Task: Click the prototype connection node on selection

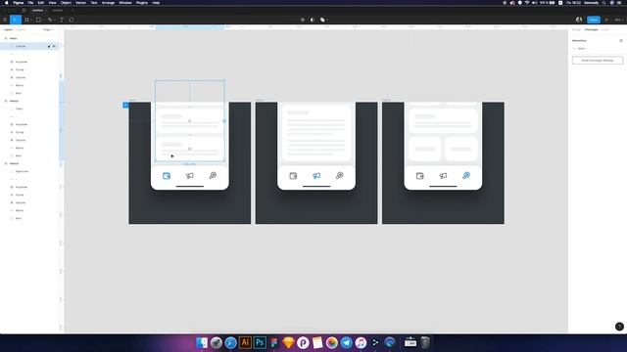Action: [224, 121]
